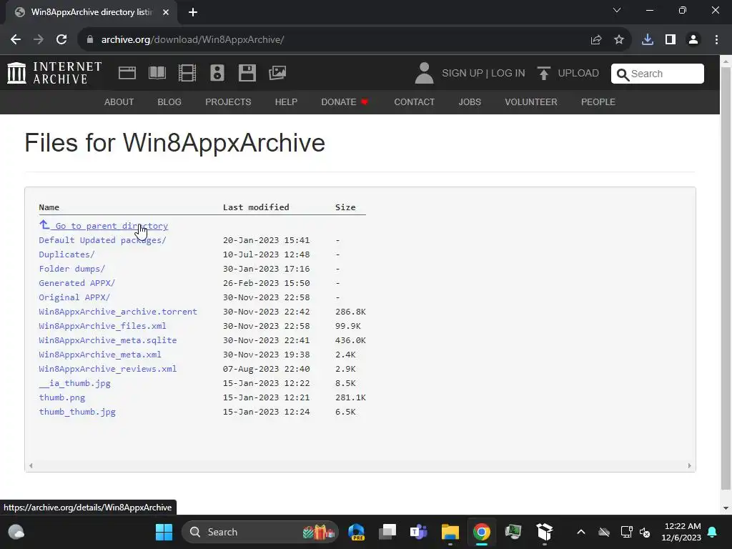This screenshot has height=549, width=732.
Task: Open taskbar clock showing 12:22 AM
Action: [681, 532]
